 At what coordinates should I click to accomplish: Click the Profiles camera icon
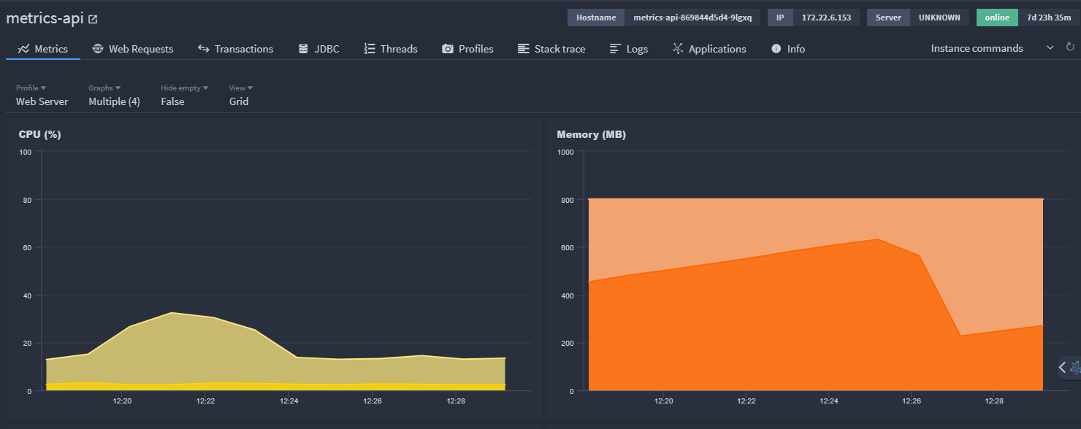click(x=448, y=49)
